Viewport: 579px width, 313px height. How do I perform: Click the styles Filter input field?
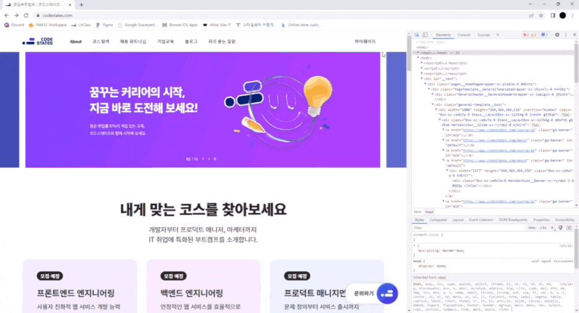[x=468, y=228]
